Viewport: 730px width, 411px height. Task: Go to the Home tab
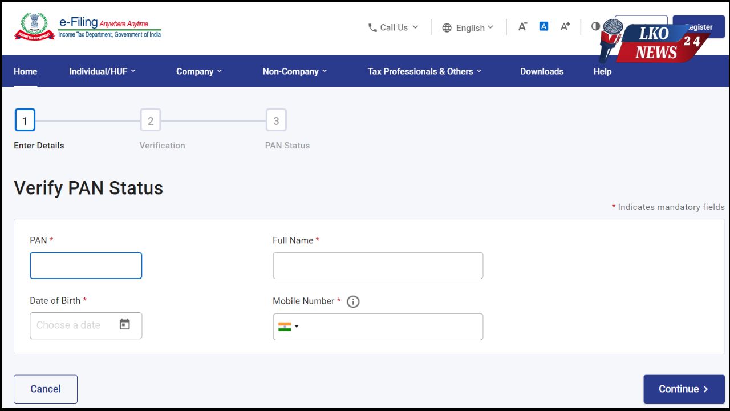25,71
